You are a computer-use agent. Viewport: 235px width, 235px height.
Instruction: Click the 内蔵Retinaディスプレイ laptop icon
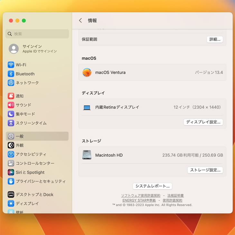click(x=87, y=108)
